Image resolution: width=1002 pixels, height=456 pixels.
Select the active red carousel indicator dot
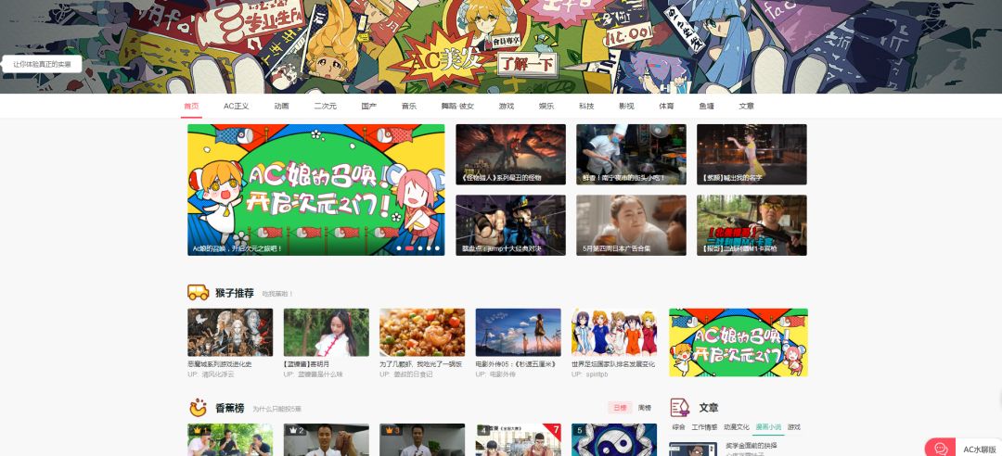pos(410,248)
